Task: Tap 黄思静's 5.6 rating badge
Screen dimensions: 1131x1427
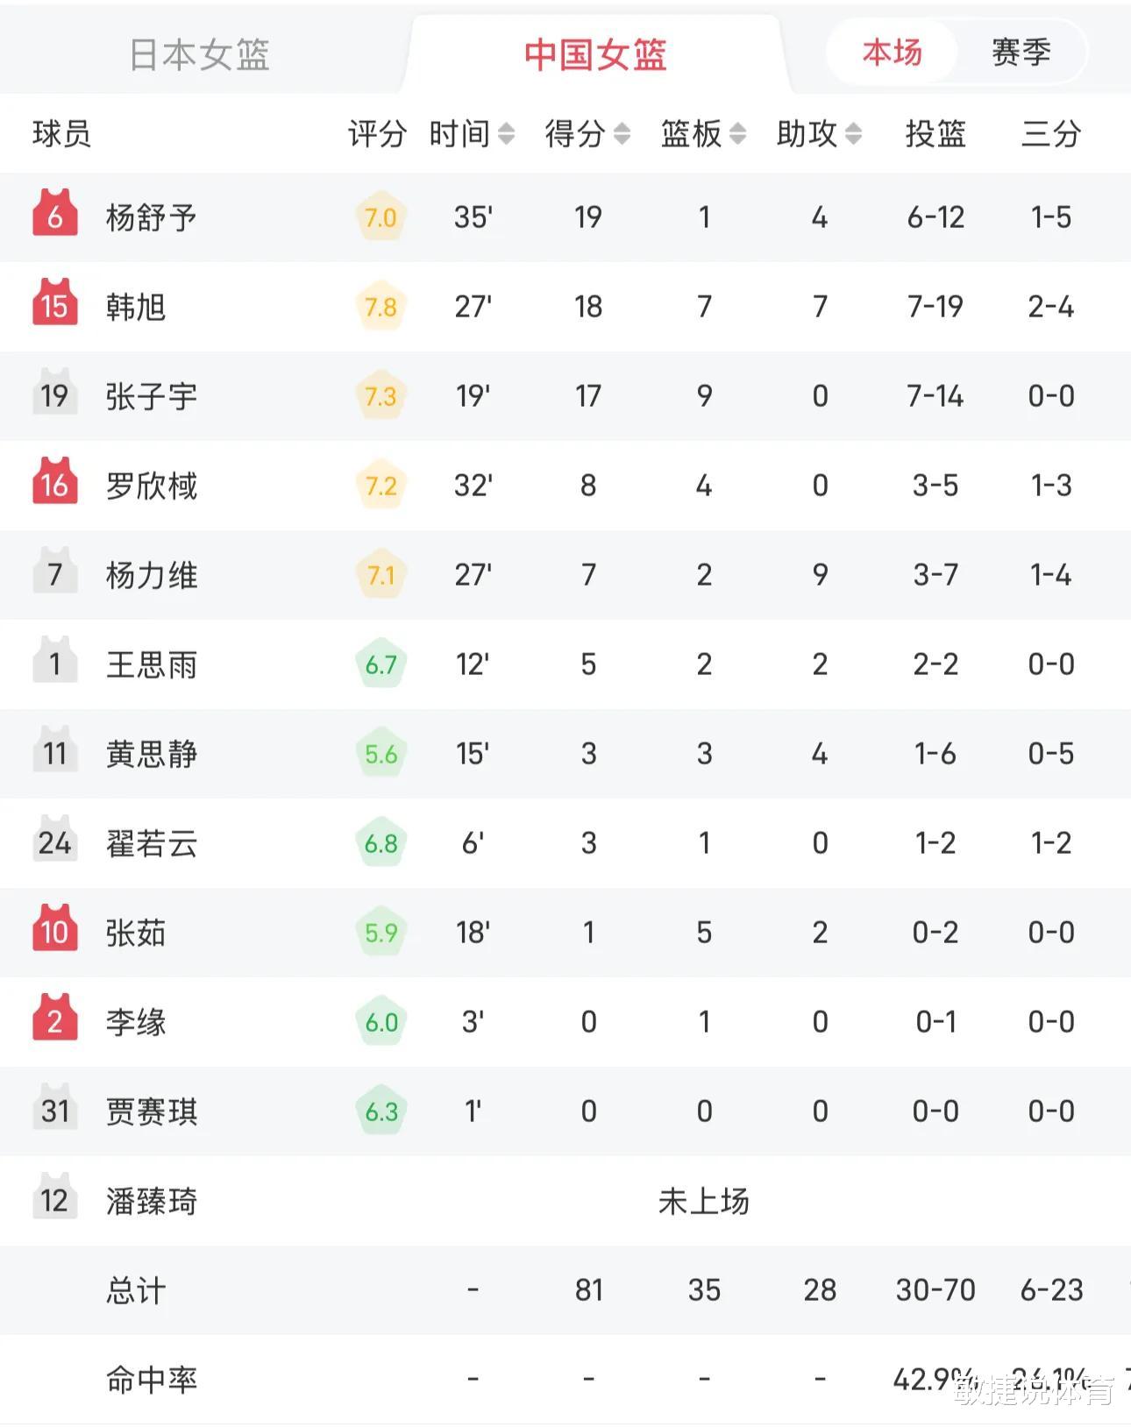Action: click(x=381, y=754)
